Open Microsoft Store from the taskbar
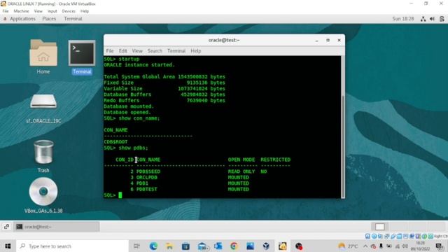This screenshot has width=448, height=252. (185, 246)
